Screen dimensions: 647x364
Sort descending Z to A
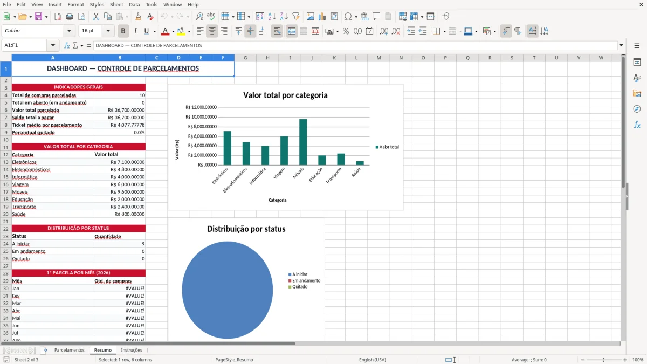[x=284, y=17]
